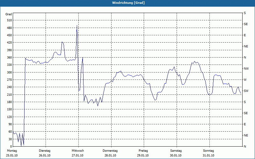The height and width of the screenshot is (159, 255).
Task: Click the 510 value on the degree axis
Action: 10,20
